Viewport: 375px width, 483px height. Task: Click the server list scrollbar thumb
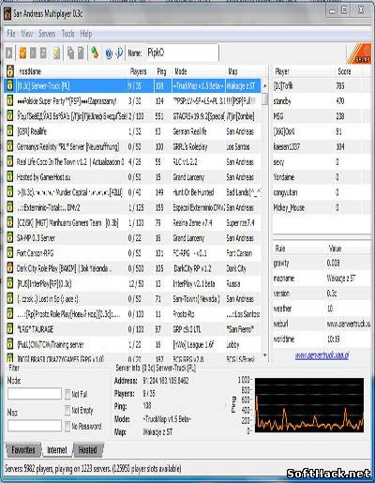coord(265,99)
